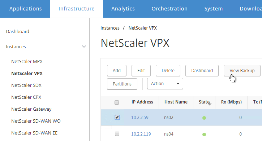Click the State column sort arrow

[x=210, y=103]
